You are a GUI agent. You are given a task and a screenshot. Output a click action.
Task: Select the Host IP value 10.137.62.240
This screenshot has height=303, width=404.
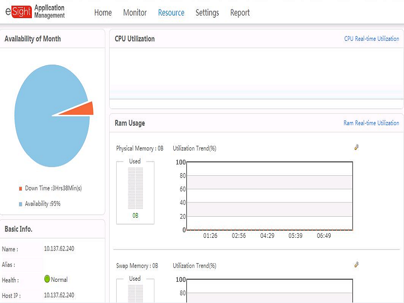(x=59, y=295)
